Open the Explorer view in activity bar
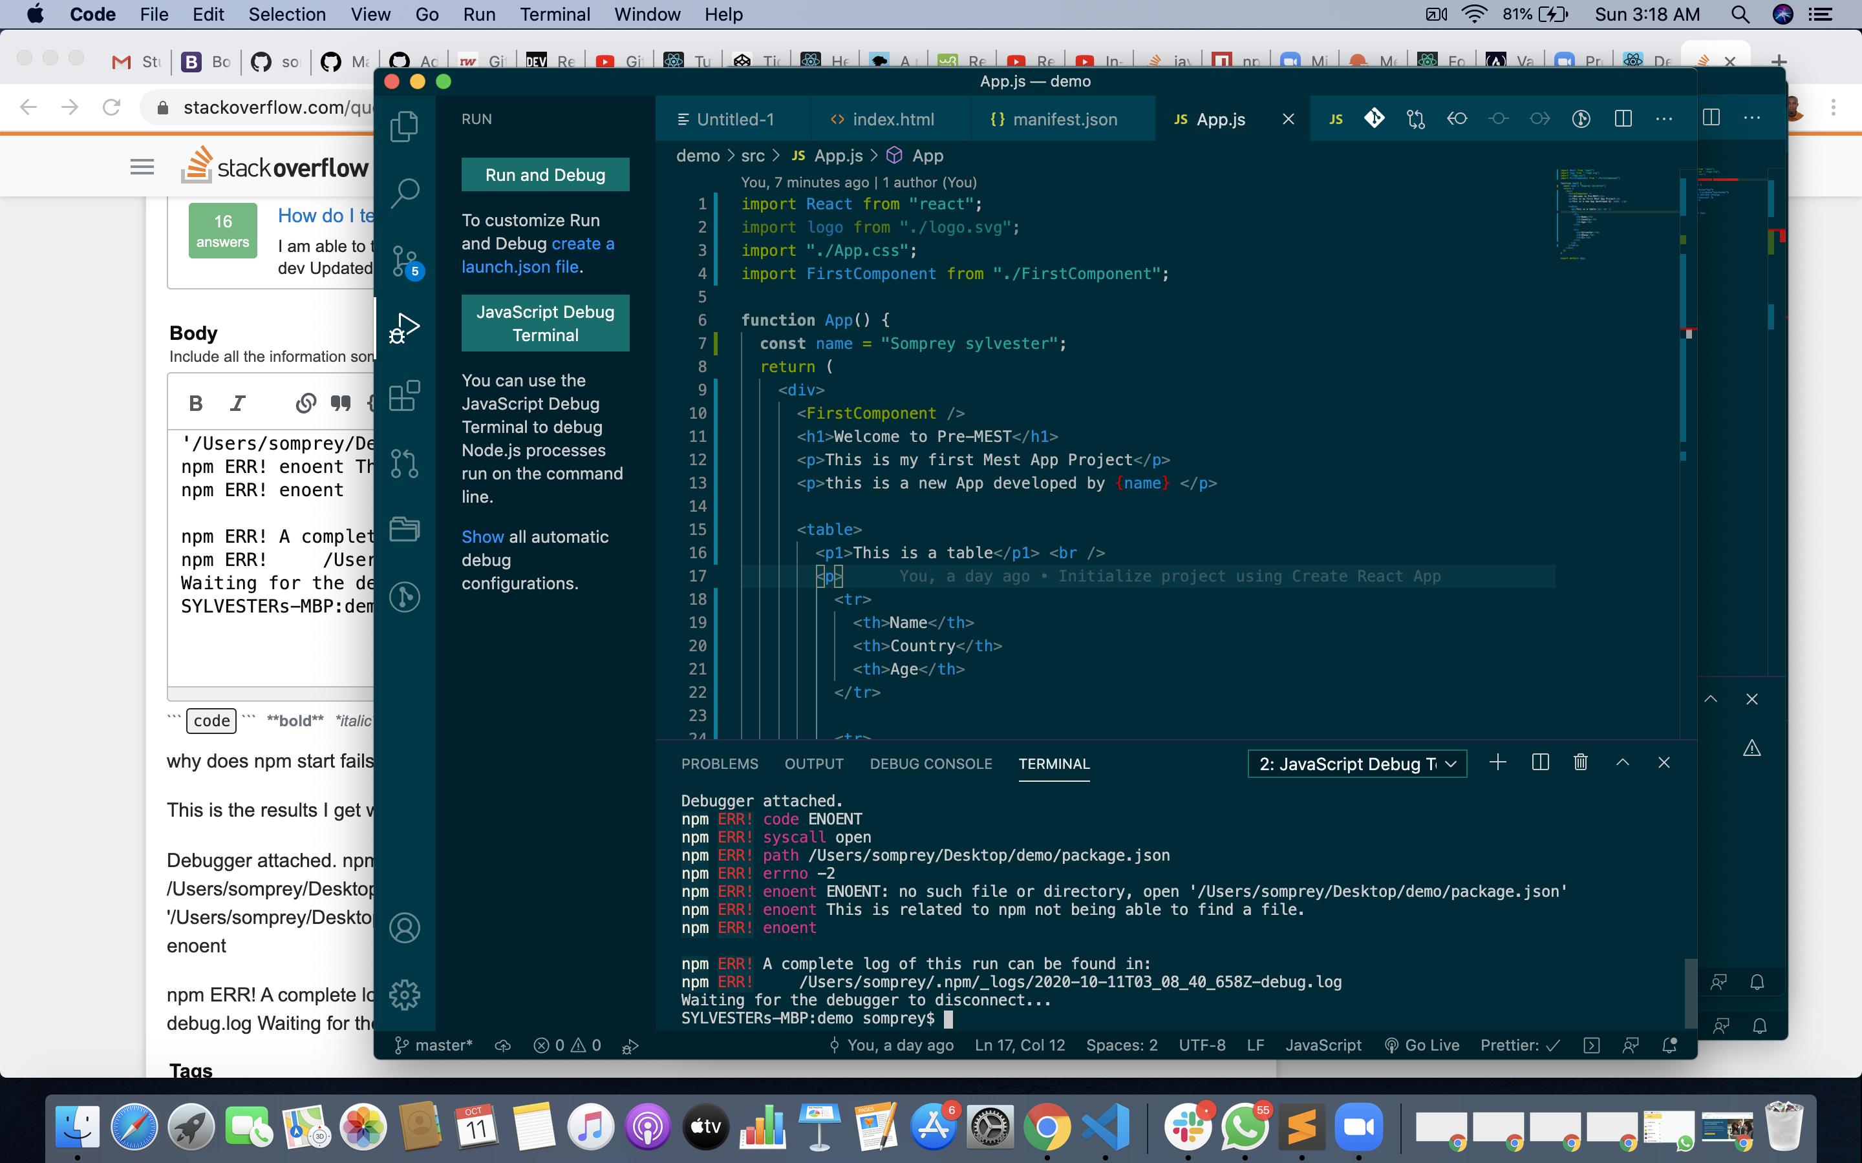This screenshot has width=1862, height=1163. pyautogui.click(x=404, y=126)
